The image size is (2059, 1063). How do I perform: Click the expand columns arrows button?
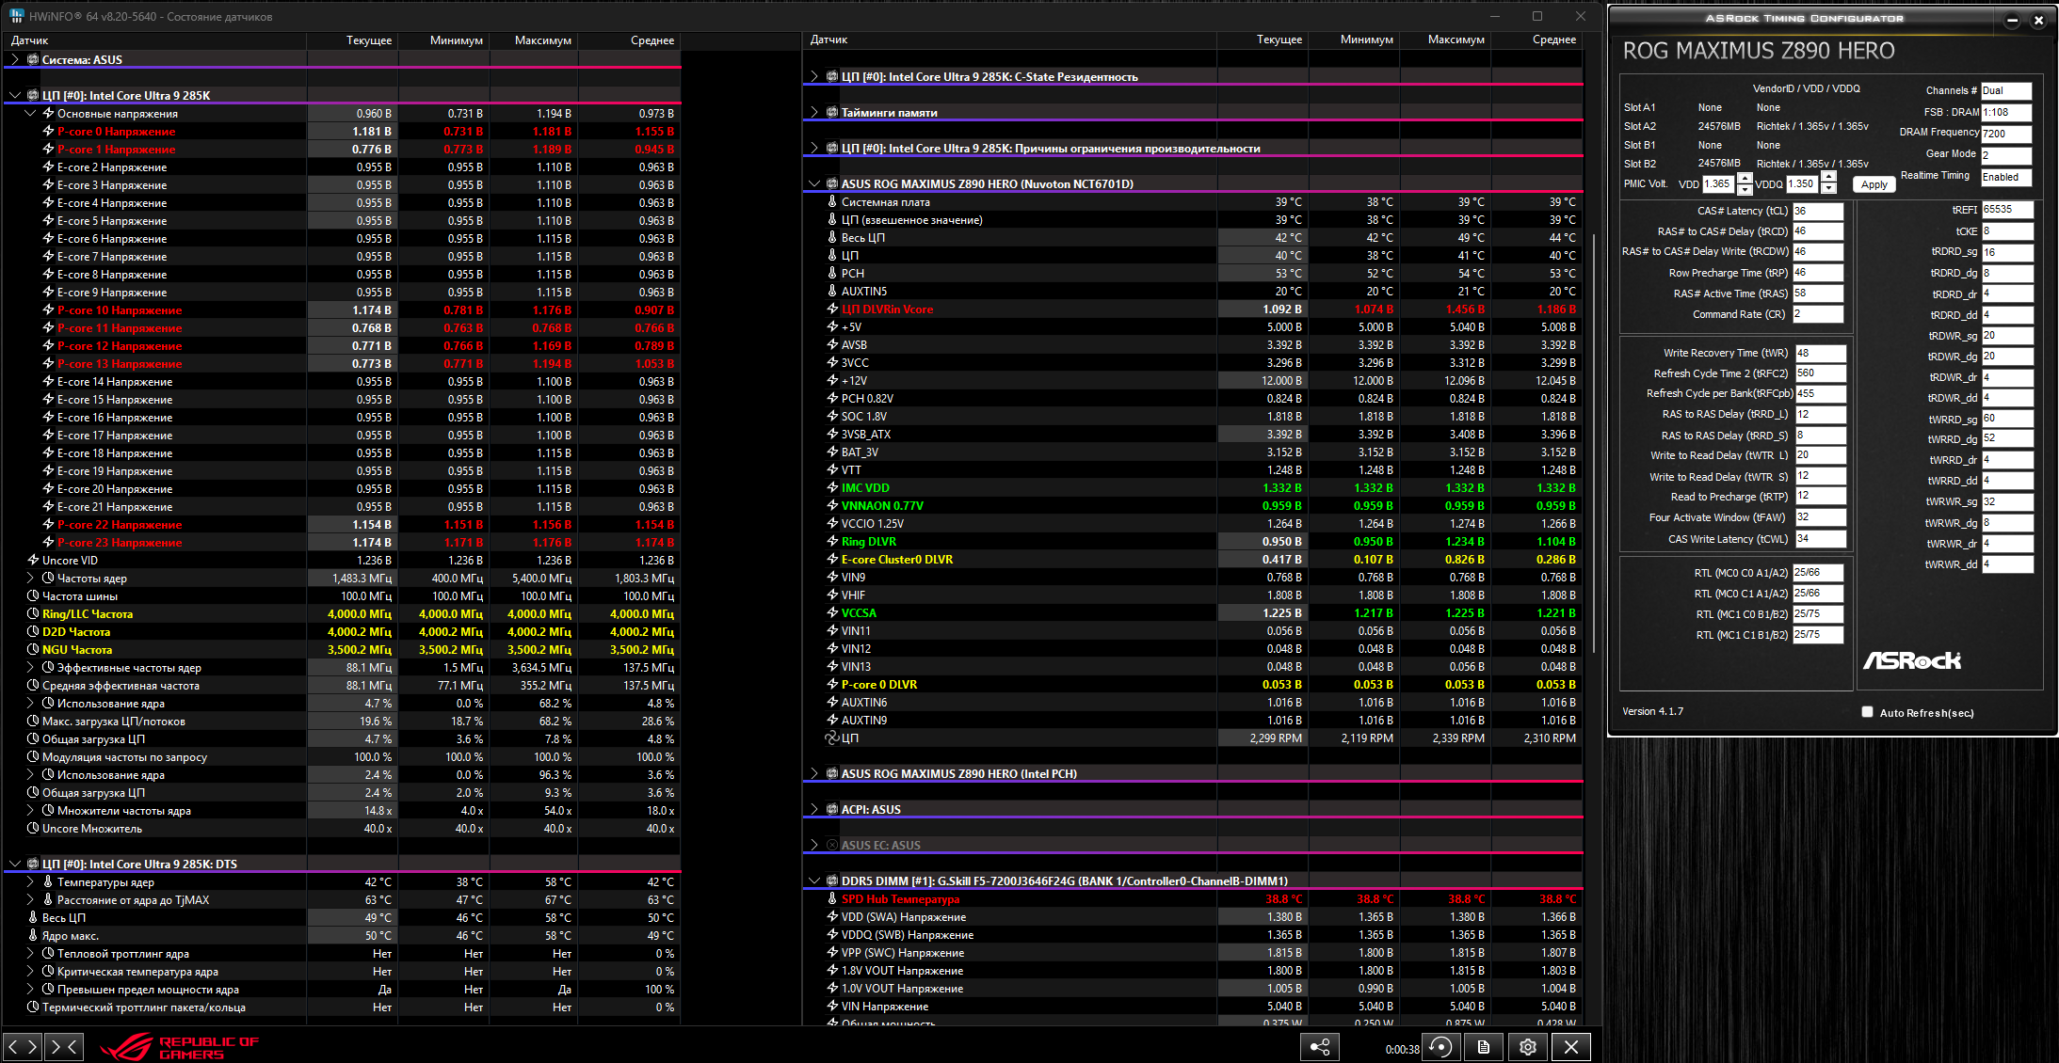click(x=22, y=1046)
